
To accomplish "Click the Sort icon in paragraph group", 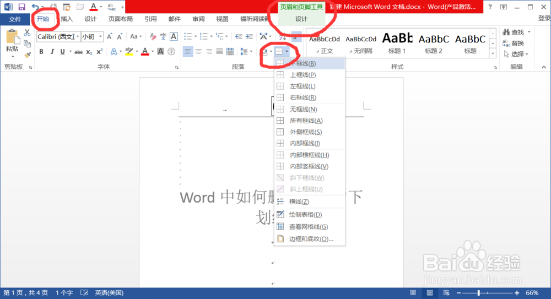I will (283, 36).
